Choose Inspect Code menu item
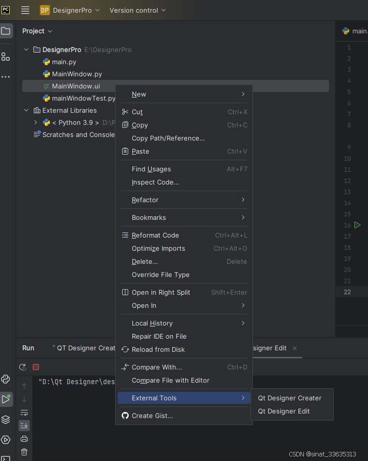 tap(184, 182)
